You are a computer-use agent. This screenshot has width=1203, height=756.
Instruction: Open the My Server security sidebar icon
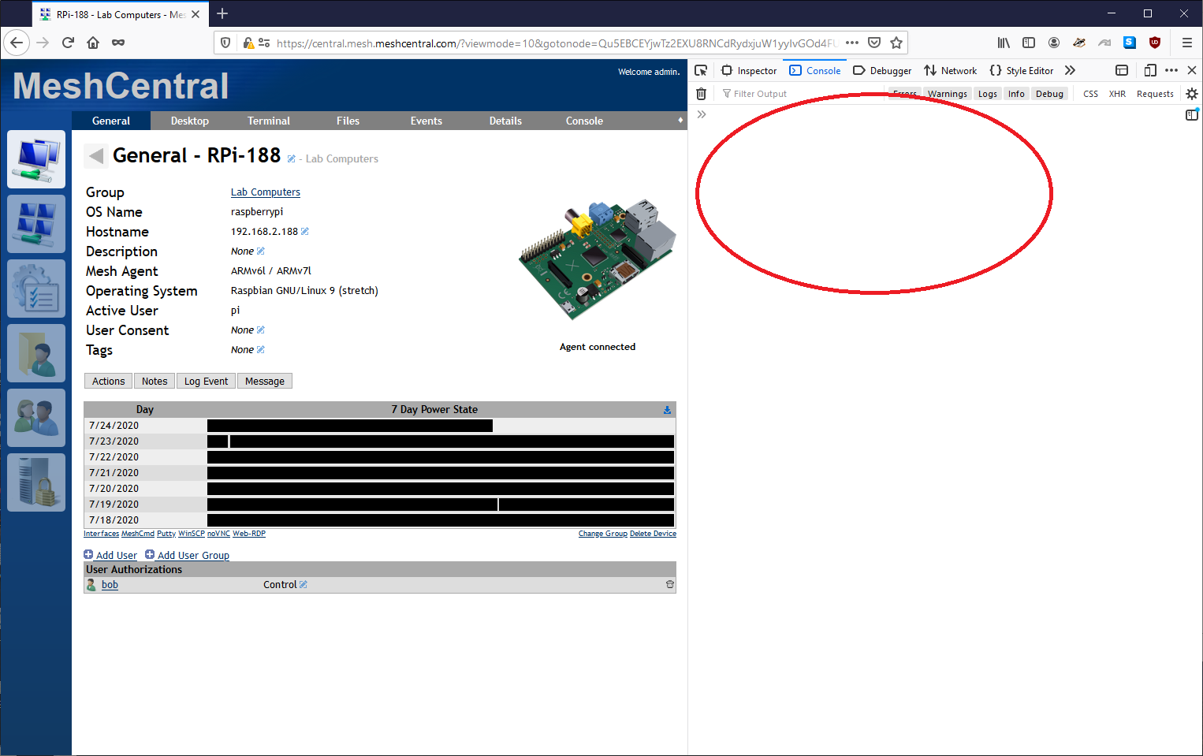tap(36, 482)
